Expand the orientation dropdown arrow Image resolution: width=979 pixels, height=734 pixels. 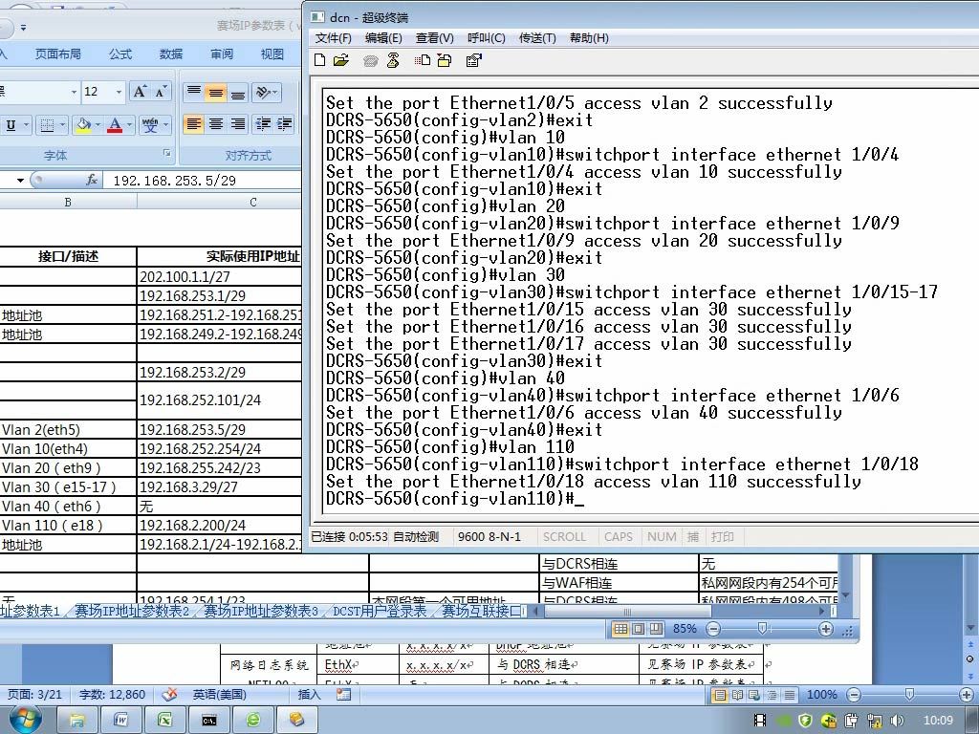[275, 93]
